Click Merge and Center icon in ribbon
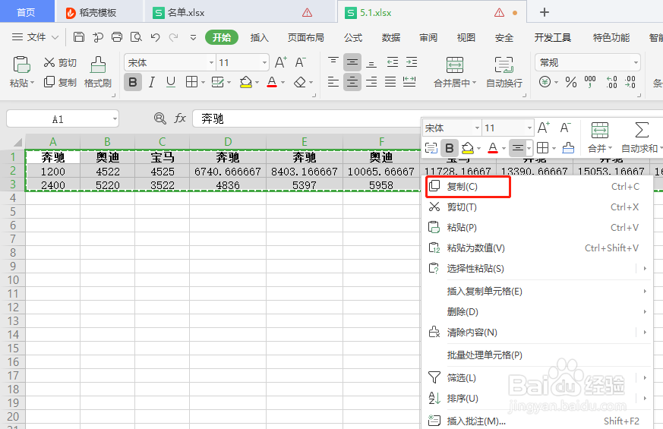 pos(455,65)
